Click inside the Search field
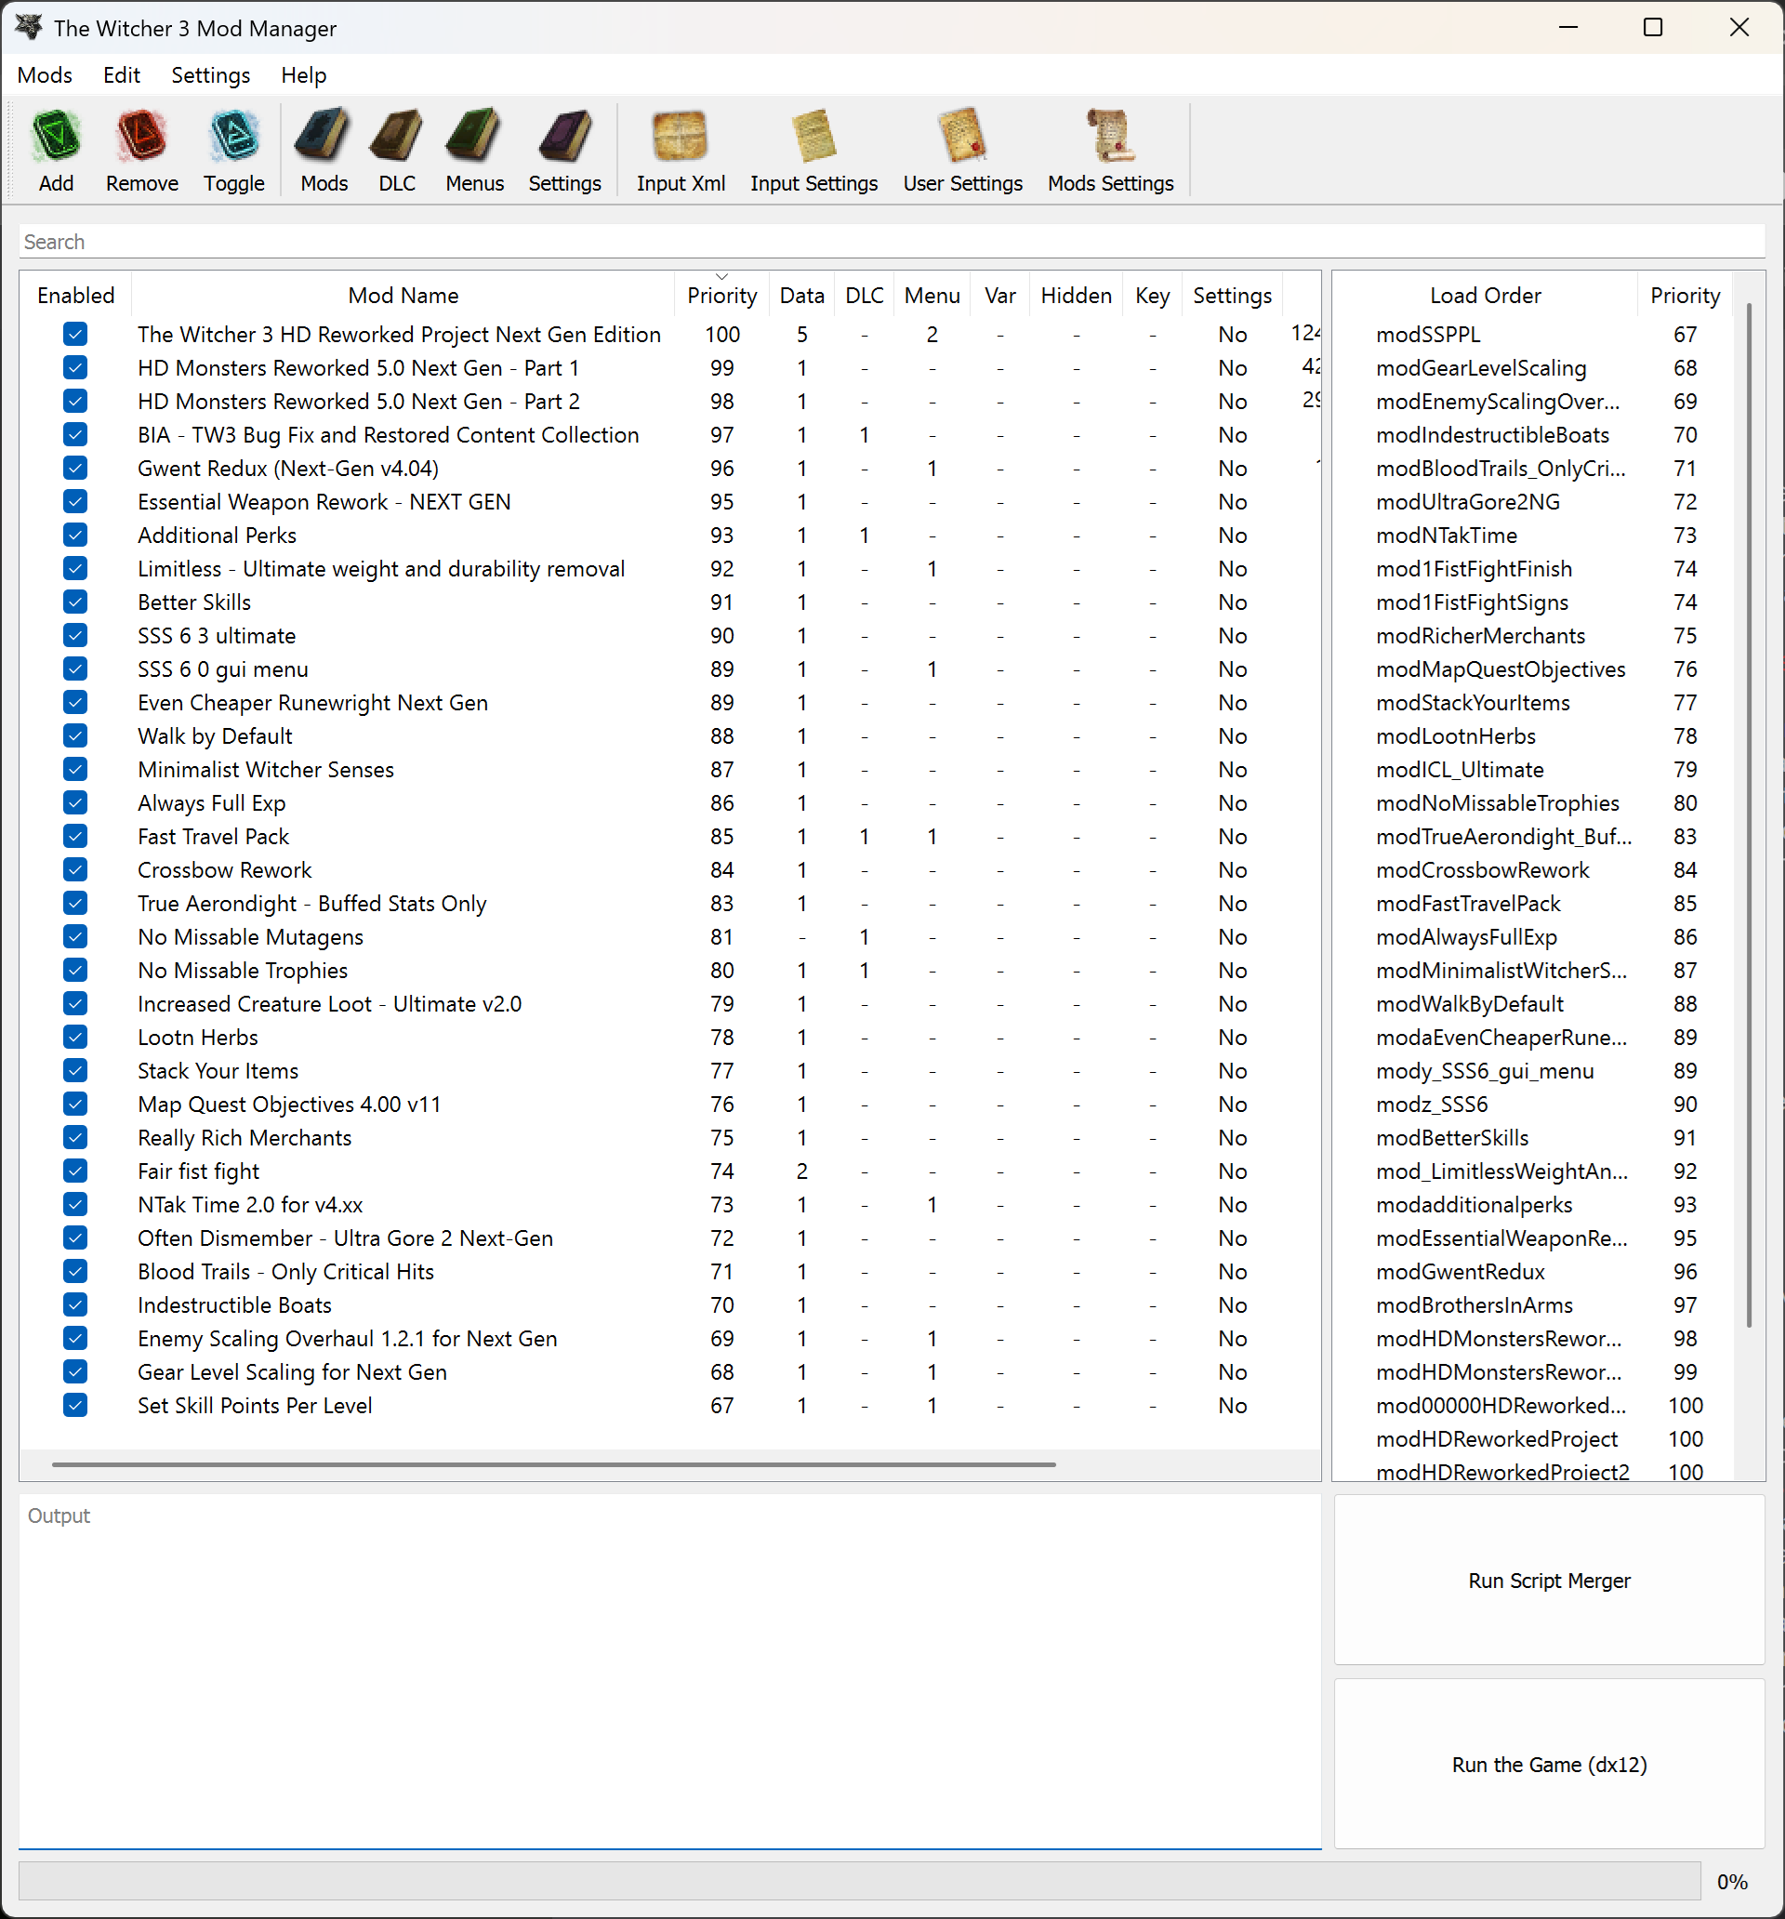 coord(386,242)
